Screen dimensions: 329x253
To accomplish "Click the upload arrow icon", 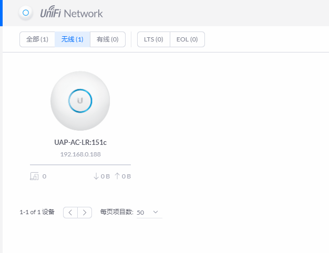I will pyautogui.click(x=117, y=176).
